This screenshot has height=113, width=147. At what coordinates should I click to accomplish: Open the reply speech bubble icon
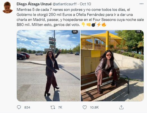(x=19, y=107)
